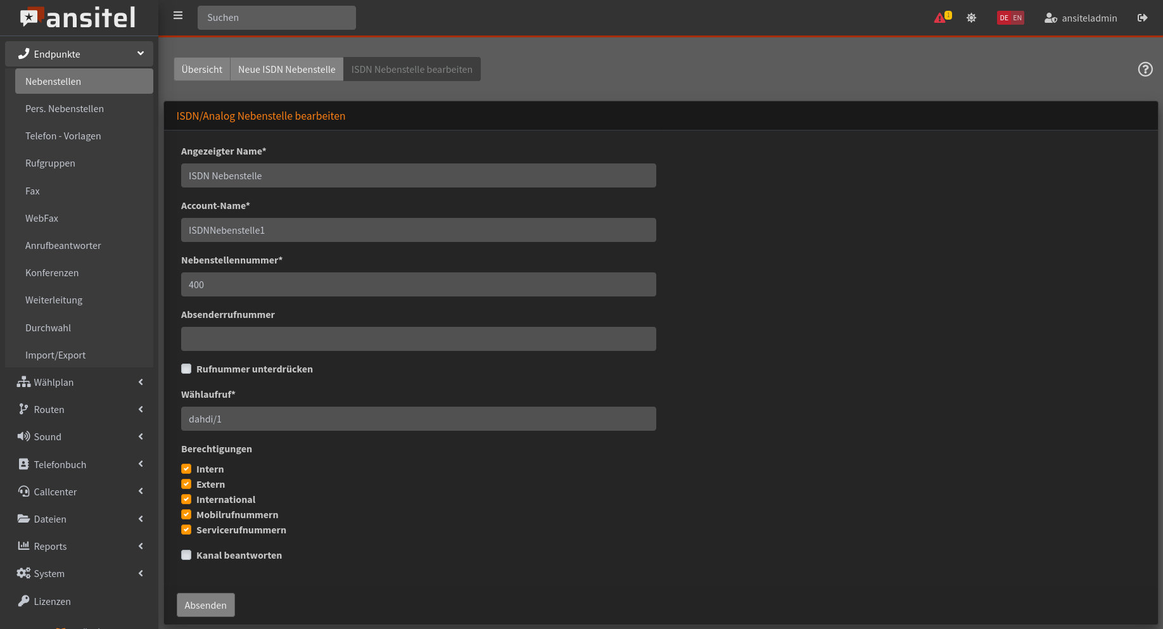Open Lizenzen via the key icon
Image resolution: width=1163 pixels, height=629 pixels.
23,600
